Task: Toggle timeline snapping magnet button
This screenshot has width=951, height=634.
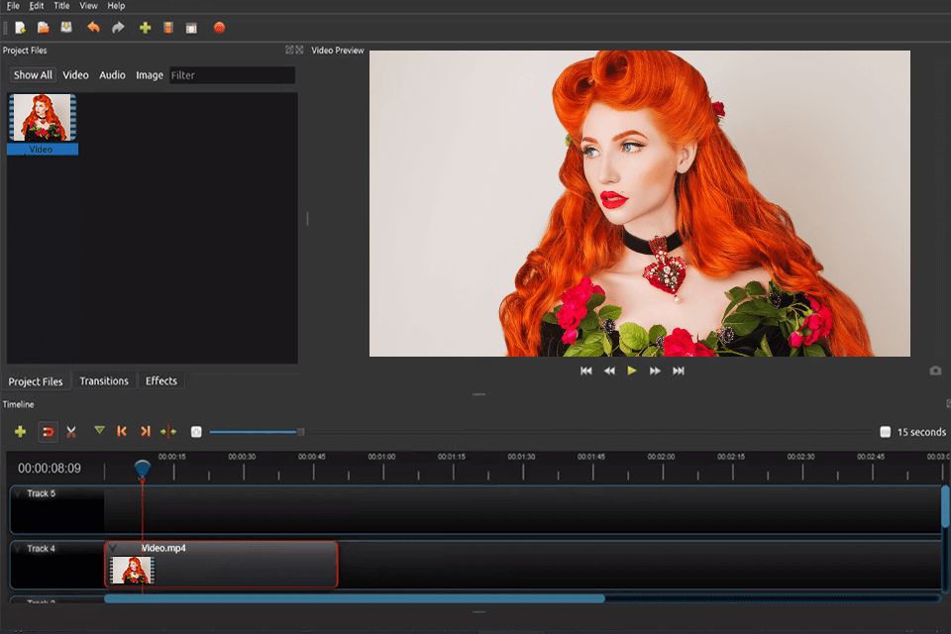Action: tap(48, 432)
